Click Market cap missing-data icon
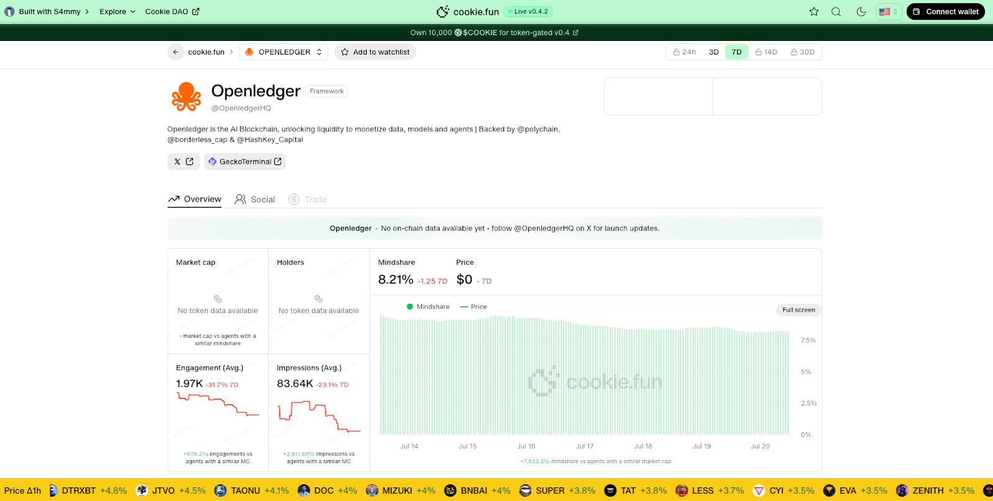This screenshot has width=993, height=501. [218, 299]
